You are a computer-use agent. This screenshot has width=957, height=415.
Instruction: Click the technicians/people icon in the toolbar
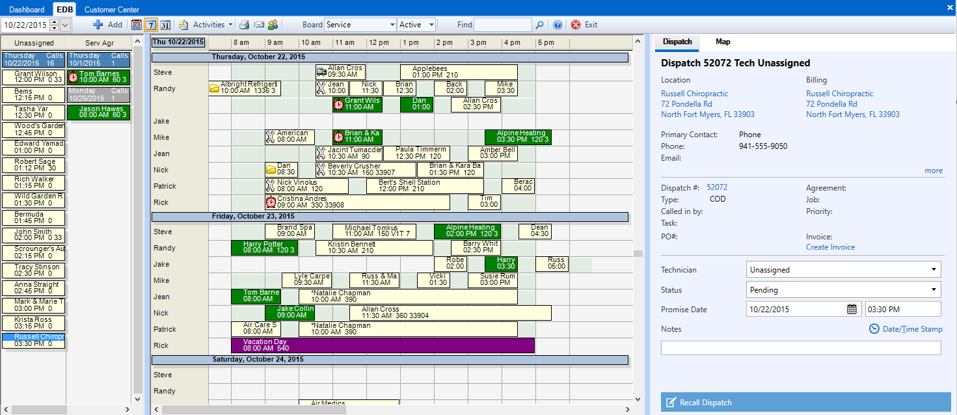point(273,24)
